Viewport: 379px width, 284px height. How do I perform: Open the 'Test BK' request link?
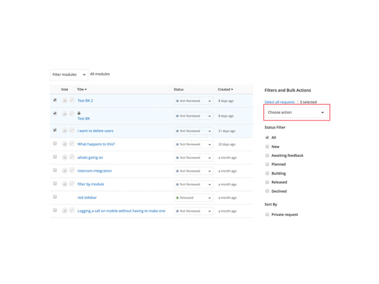click(x=84, y=119)
